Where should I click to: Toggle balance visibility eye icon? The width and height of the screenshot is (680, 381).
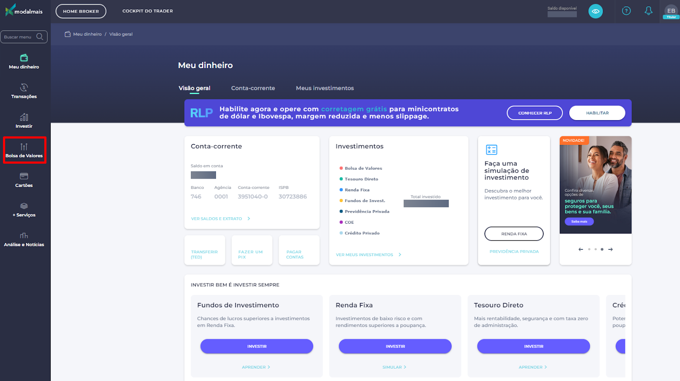[x=595, y=11]
